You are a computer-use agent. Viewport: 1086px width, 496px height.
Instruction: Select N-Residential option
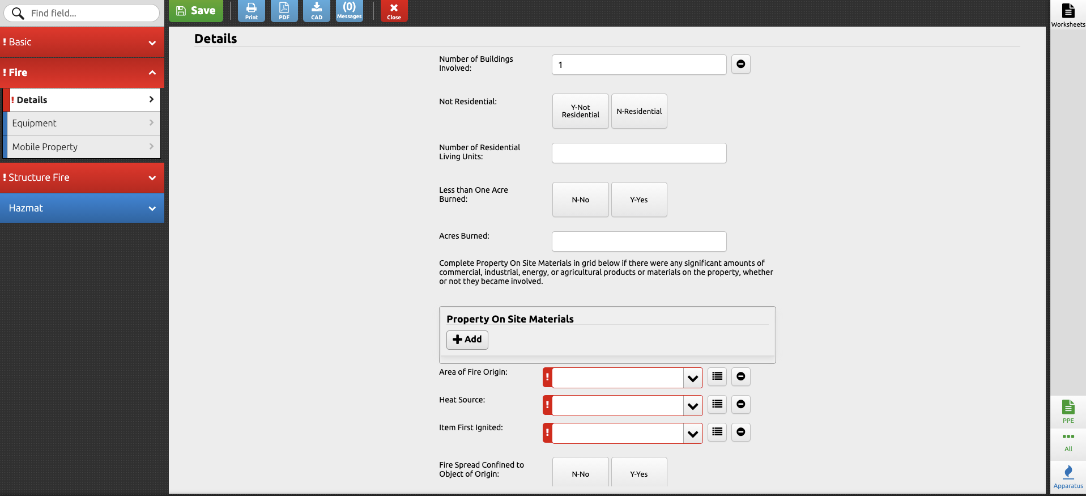point(639,111)
